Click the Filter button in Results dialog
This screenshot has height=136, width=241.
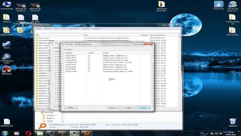pos(71,107)
